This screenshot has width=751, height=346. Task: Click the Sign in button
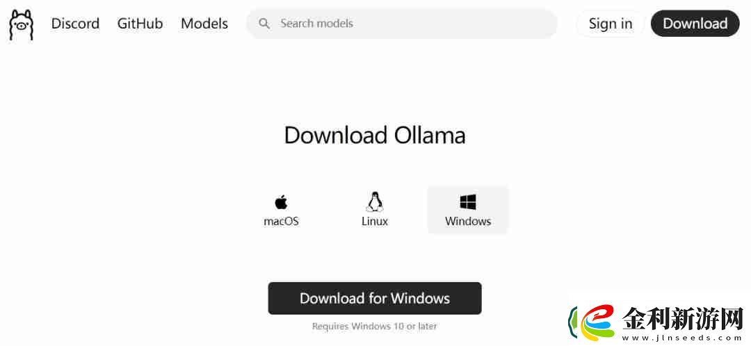(x=611, y=24)
